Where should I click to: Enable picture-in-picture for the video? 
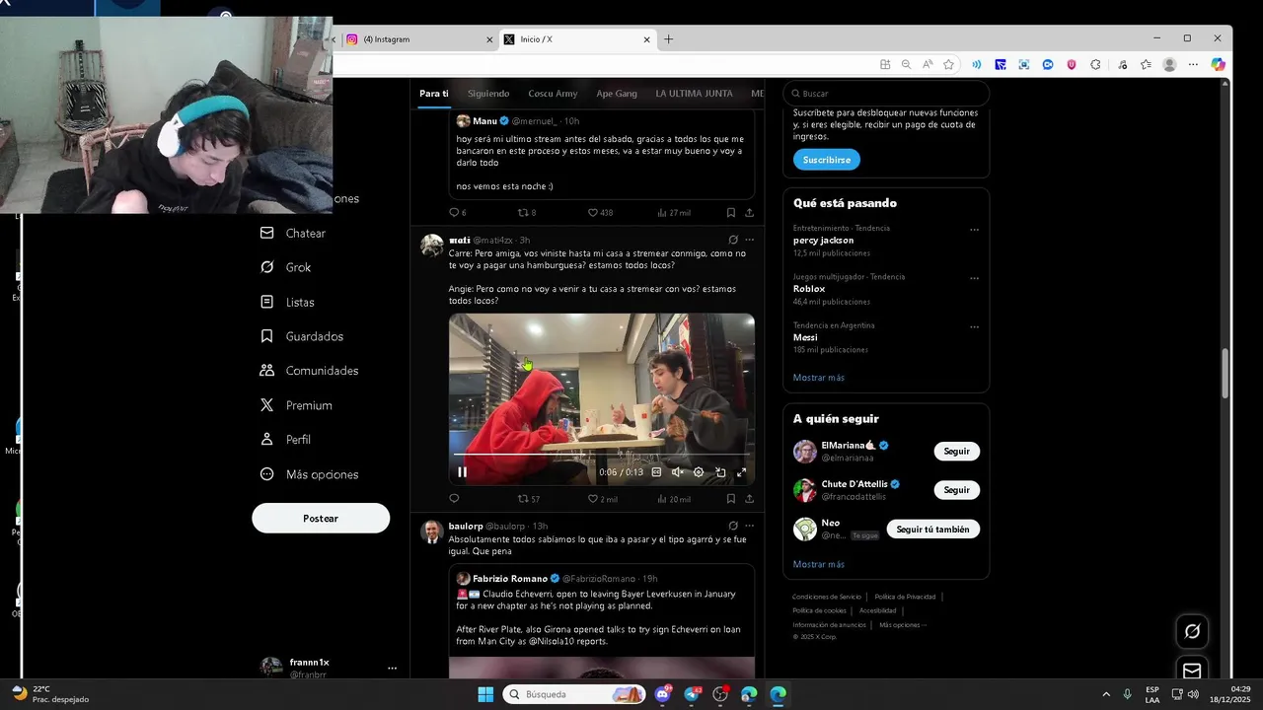(x=720, y=472)
